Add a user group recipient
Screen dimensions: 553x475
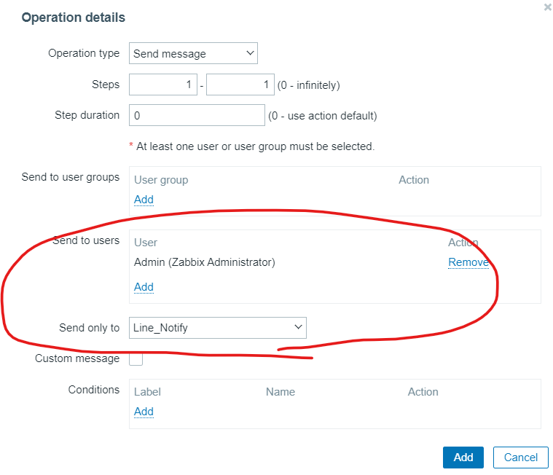[x=144, y=200]
